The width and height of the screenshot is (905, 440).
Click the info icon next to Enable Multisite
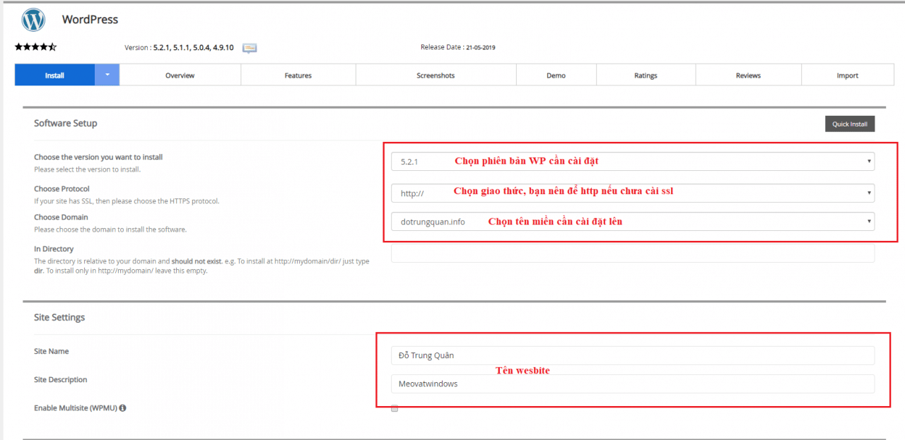pyautogui.click(x=123, y=408)
